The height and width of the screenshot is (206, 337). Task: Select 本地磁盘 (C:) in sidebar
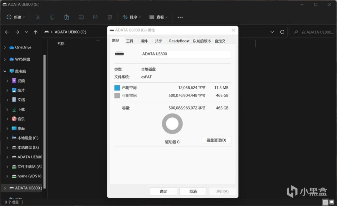(x=25, y=138)
